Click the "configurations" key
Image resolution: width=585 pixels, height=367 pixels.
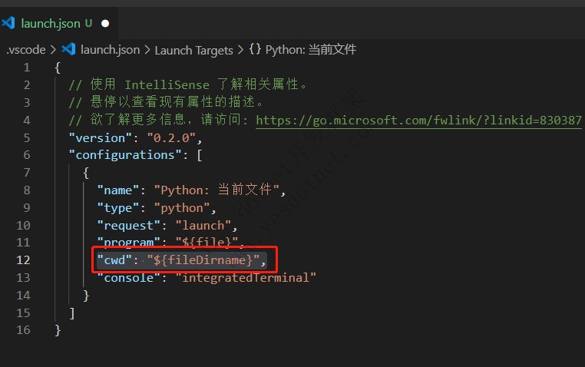pyautogui.click(x=125, y=155)
